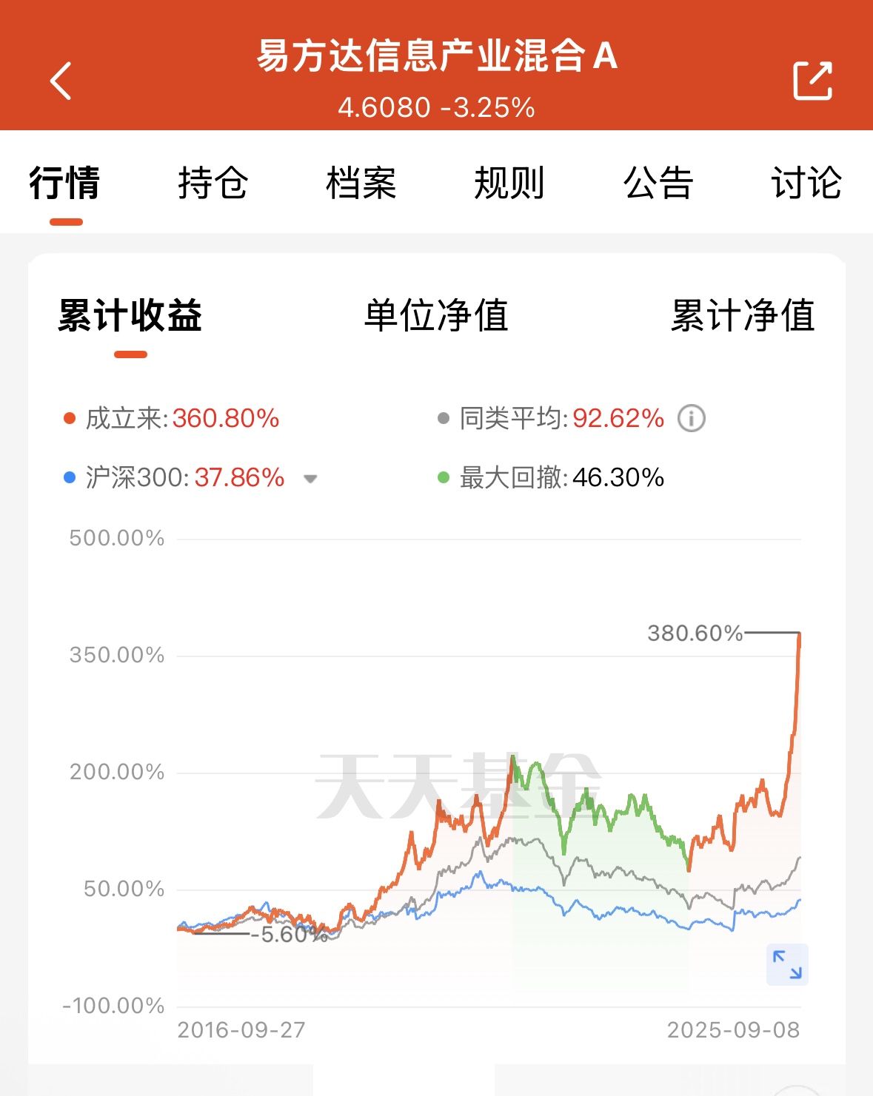Open the 沪深300 benchmark dropdown arrow

[x=310, y=479]
